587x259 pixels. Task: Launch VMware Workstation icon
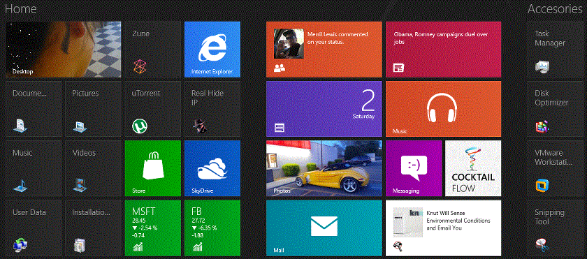point(542,186)
